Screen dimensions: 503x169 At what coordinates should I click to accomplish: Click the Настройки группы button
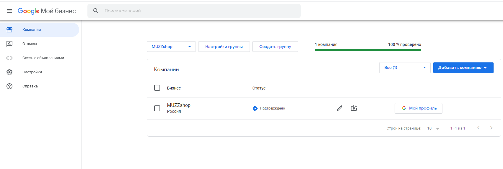(224, 47)
